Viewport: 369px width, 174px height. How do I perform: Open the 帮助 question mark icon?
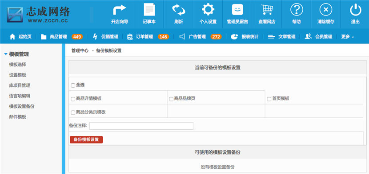[296, 10]
